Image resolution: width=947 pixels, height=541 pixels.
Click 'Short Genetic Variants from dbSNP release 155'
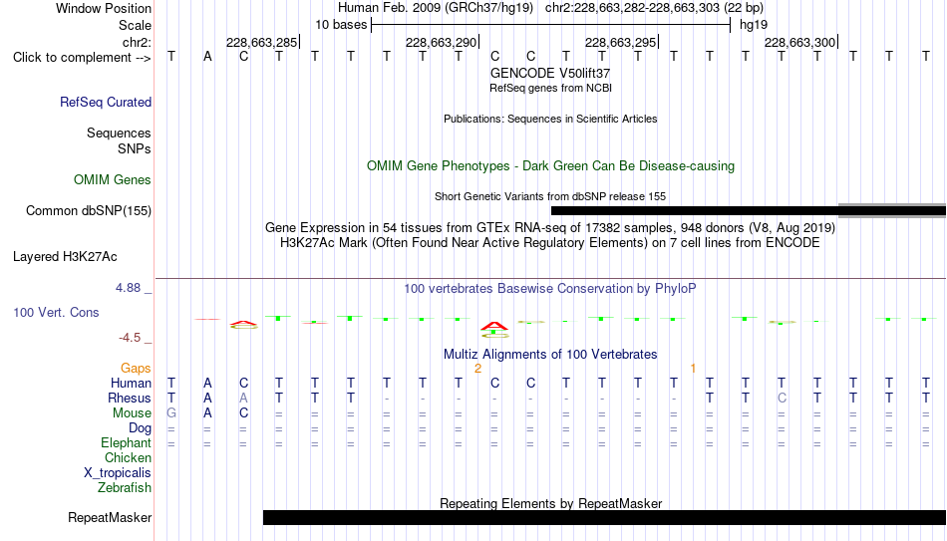click(550, 196)
